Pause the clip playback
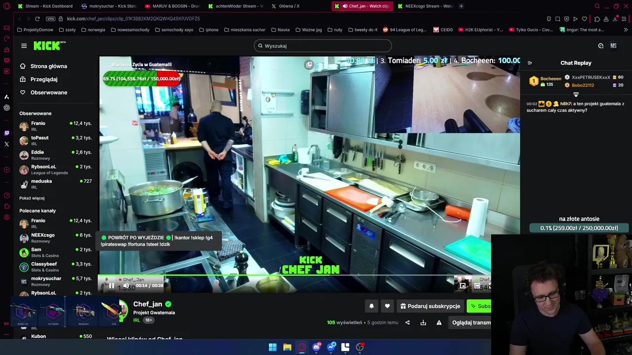This screenshot has height=355, width=632. coord(112,285)
